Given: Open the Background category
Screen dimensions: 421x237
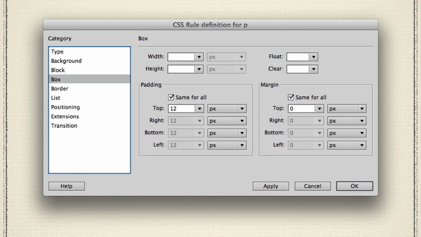Looking at the screenshot, I should click(66, 61).
